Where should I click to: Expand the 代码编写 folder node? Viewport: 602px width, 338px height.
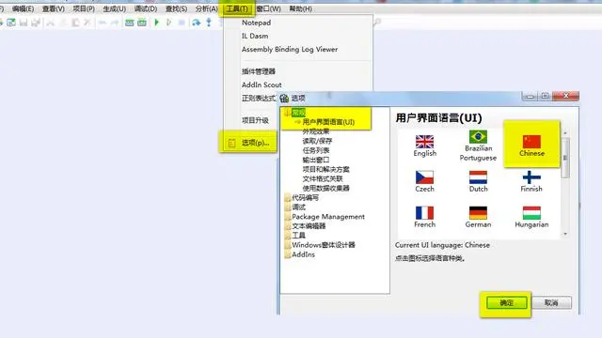pyautogui.click(x=288, y=198)
